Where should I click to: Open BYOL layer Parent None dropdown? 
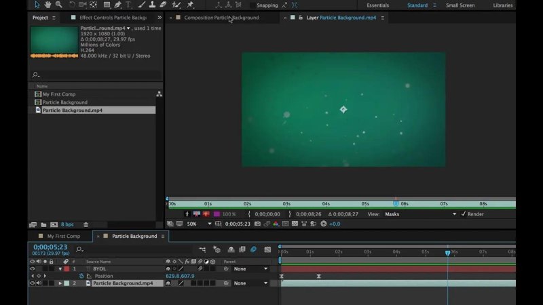click(250, 268)
